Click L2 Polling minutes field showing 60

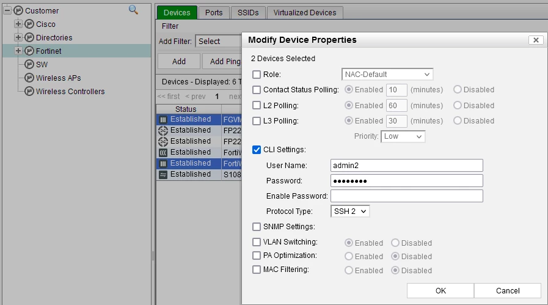tap(396, 106)
